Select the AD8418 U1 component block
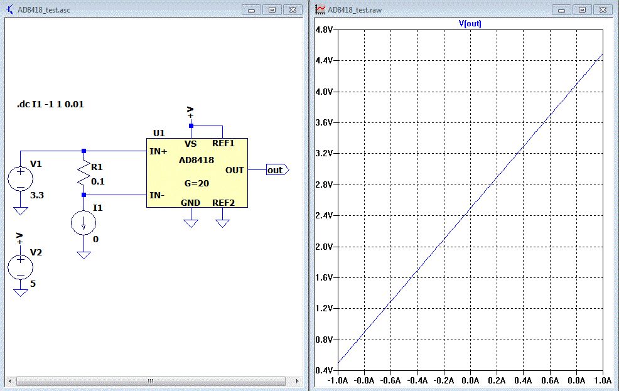The width and height of the screenshot is (619, 391). coord(197,173)
